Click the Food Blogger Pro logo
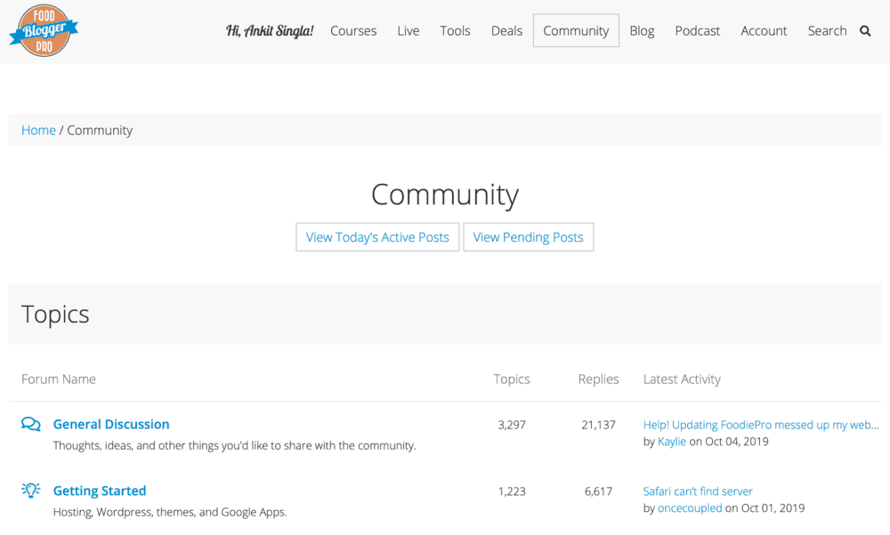Image resolution: width=890 pixels, height=535 pixels. click(x=43, y=30)
